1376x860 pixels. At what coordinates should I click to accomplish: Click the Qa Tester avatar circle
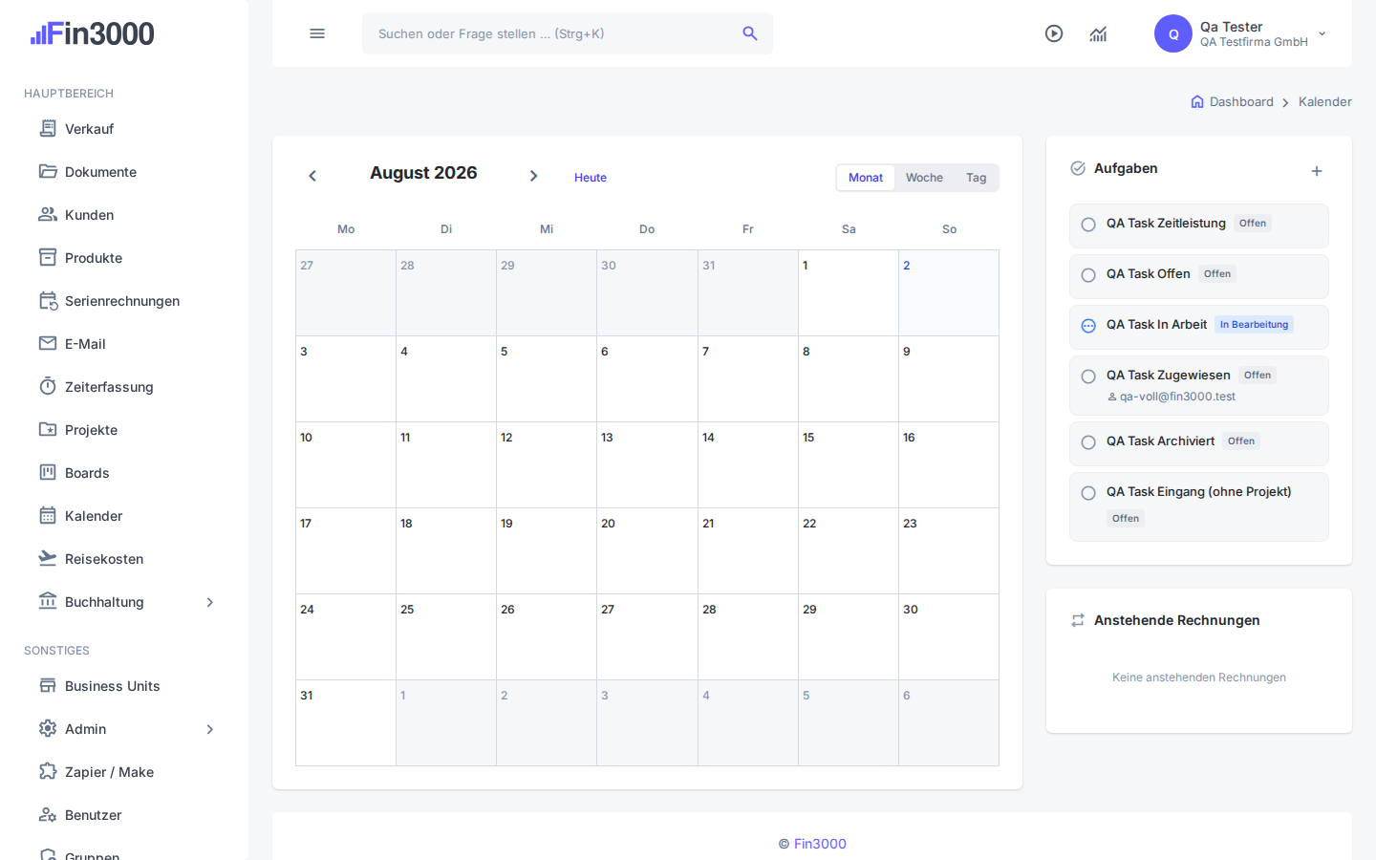pos(1173,33)
